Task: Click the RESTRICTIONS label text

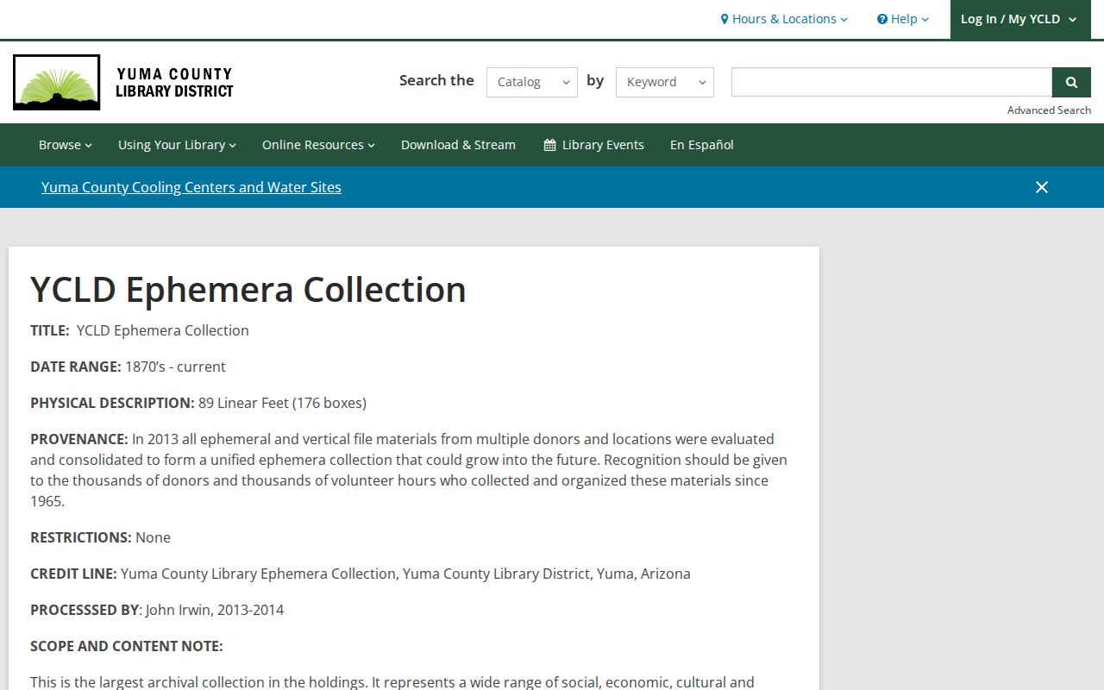Action: coord(81,537)
